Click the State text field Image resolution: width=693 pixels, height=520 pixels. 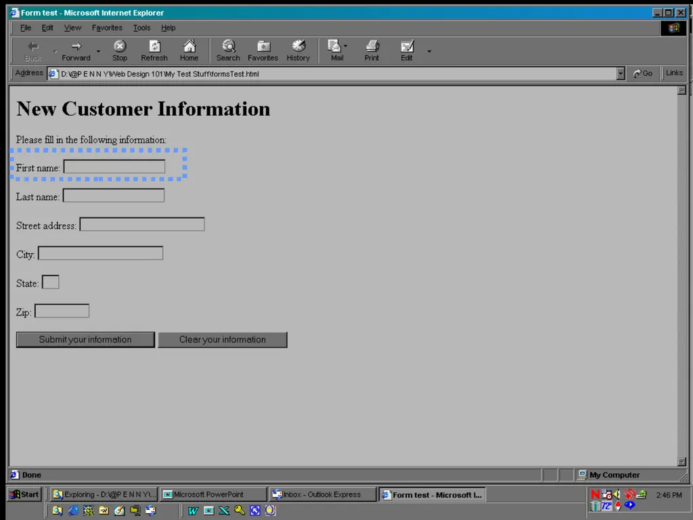click(50, 282)
